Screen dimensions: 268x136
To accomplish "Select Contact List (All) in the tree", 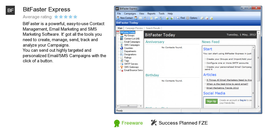I will click(x=132, y=39).
